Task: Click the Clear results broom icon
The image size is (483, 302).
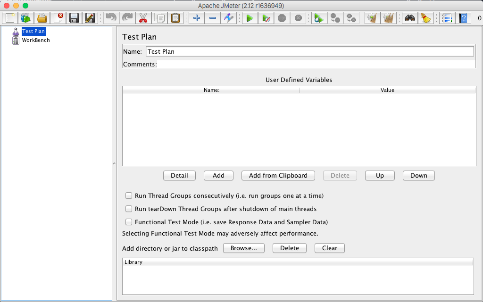Action: (372, 18)
